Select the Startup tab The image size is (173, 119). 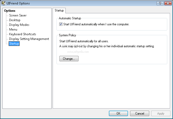click(x=59, y=10)
